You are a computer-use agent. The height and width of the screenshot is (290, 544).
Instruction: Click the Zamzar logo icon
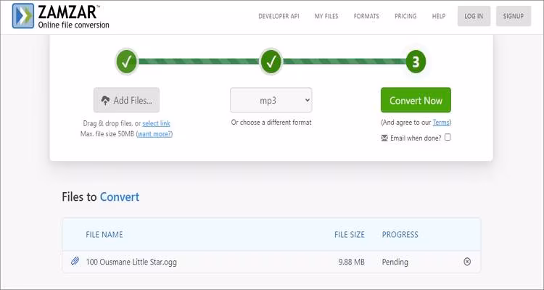click(22, 16)
